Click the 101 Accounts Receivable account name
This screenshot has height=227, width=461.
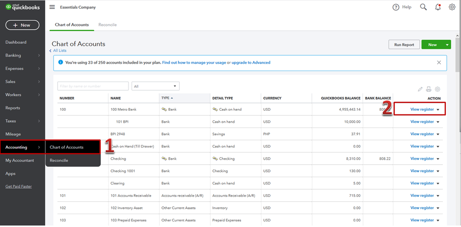pyautogui.click(x=131, y=196)
